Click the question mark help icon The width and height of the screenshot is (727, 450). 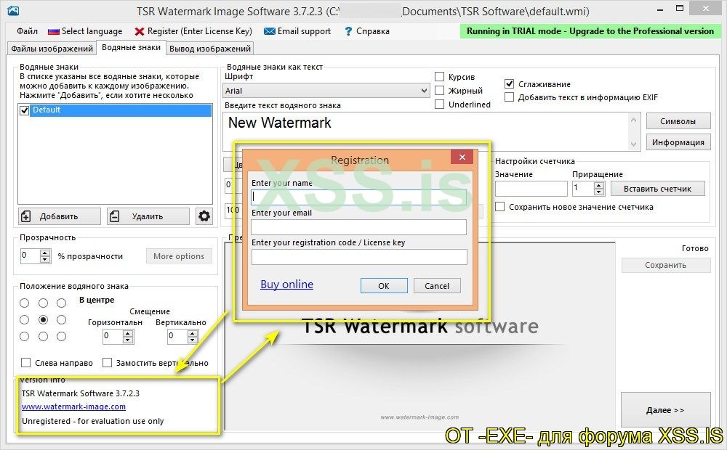pos(348,31)
